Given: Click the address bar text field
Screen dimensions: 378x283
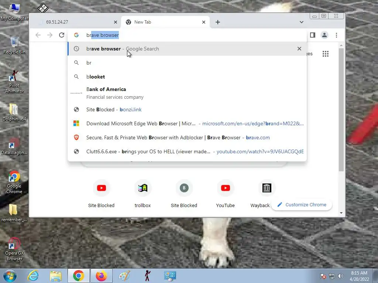Looking at the screenshot, I should coord(187,35).
